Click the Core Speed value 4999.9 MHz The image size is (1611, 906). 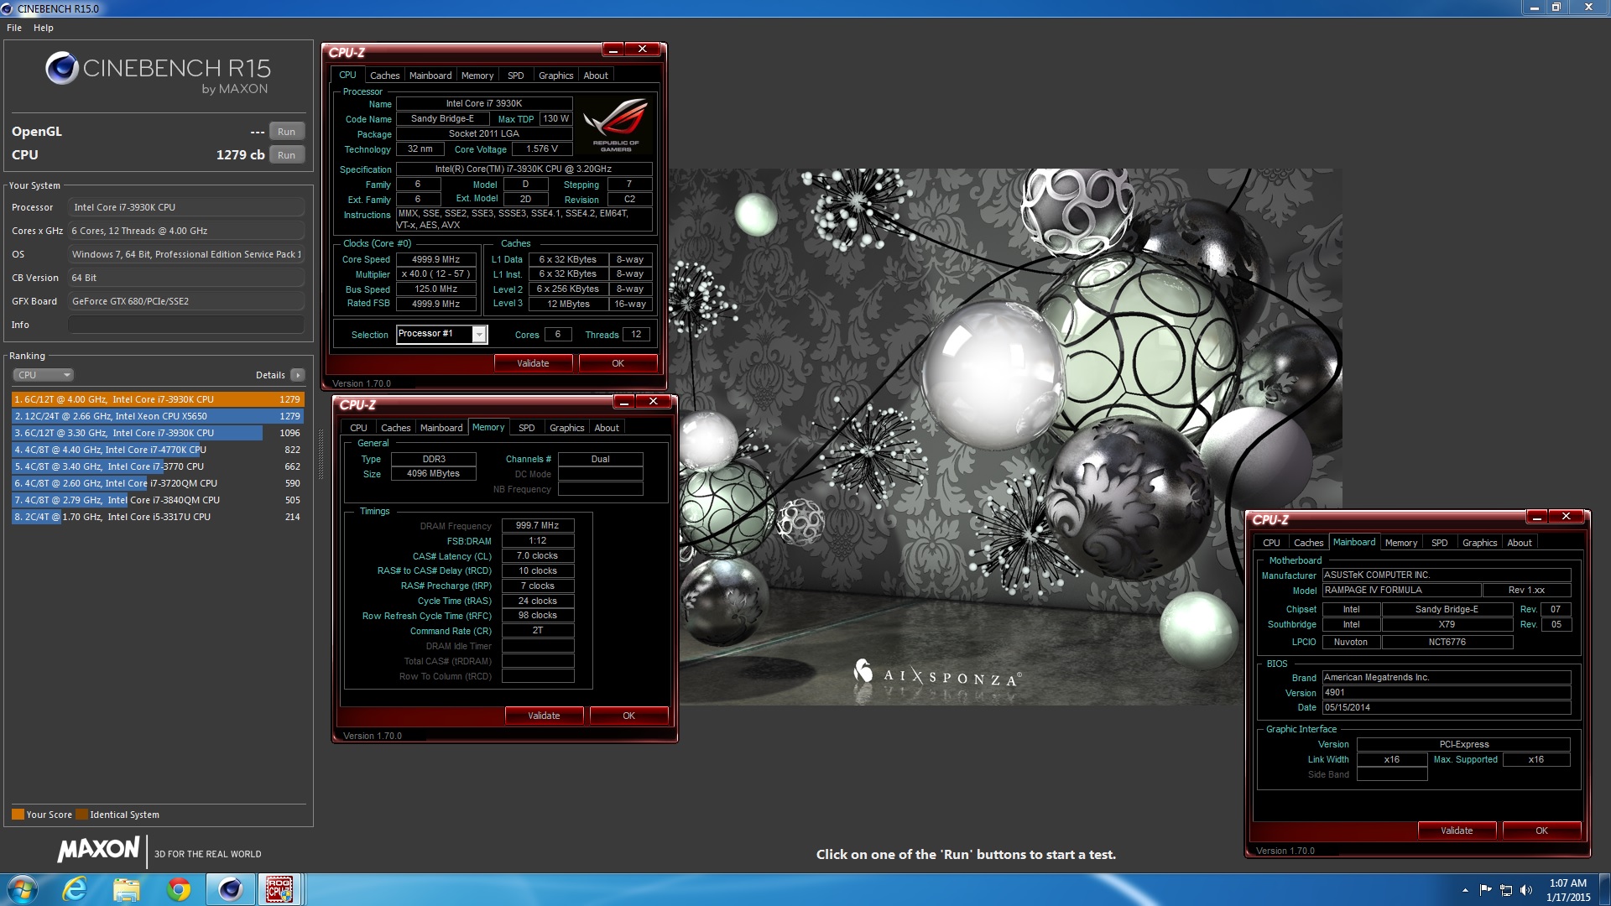435,260
